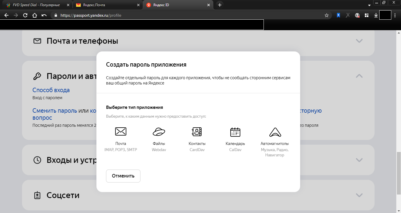Select the Автомагнитолы application type

(275, 138)
